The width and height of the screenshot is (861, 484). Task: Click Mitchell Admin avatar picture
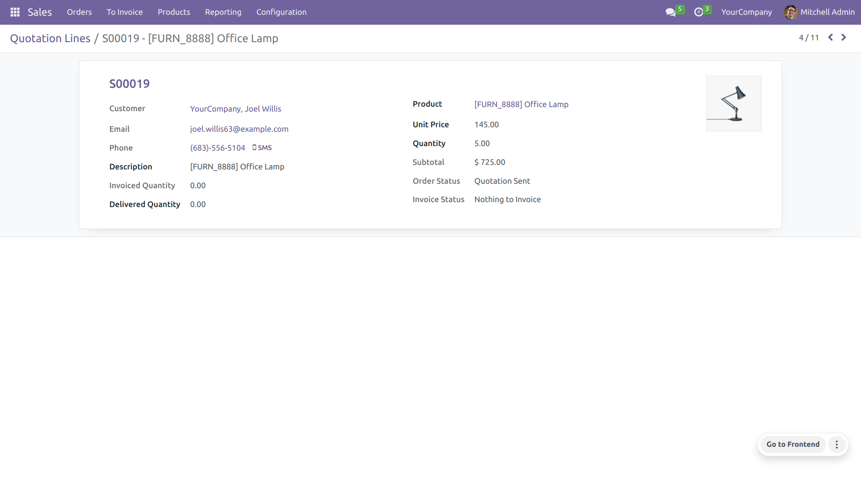791,12
